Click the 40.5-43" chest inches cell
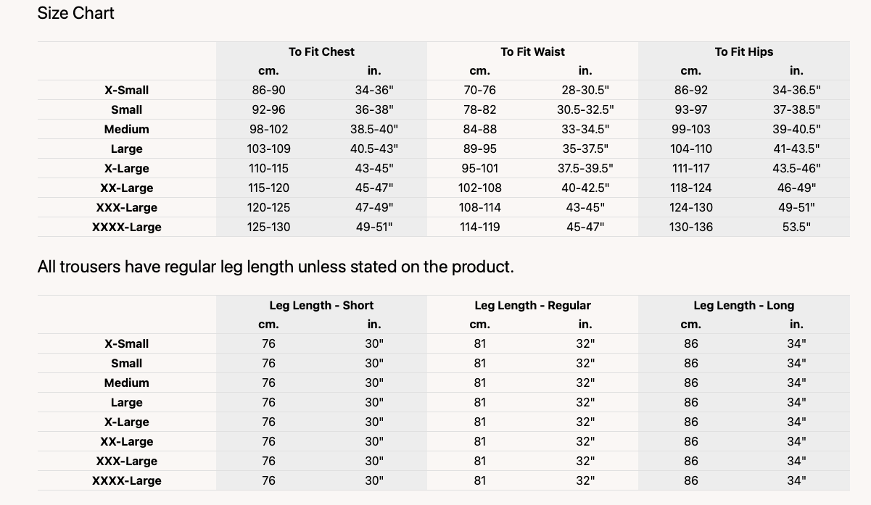The width and height of the screenshot is (871, 505). (374, 149)
